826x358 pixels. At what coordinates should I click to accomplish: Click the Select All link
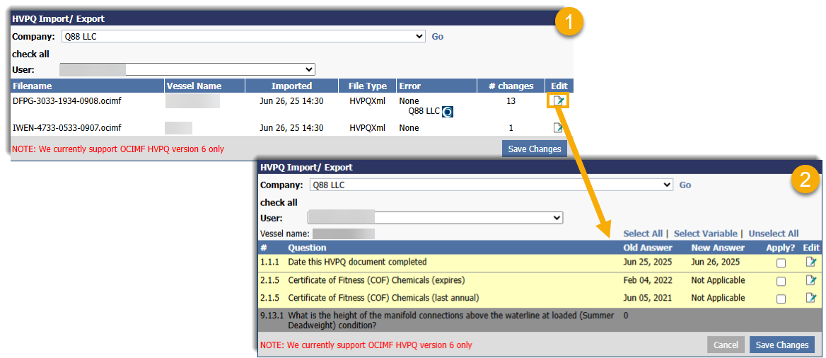click(642, 233)
